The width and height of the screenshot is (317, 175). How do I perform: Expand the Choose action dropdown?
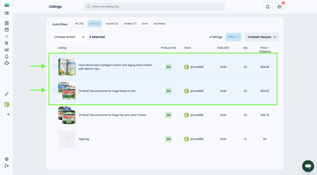click(x=69, y=37)
